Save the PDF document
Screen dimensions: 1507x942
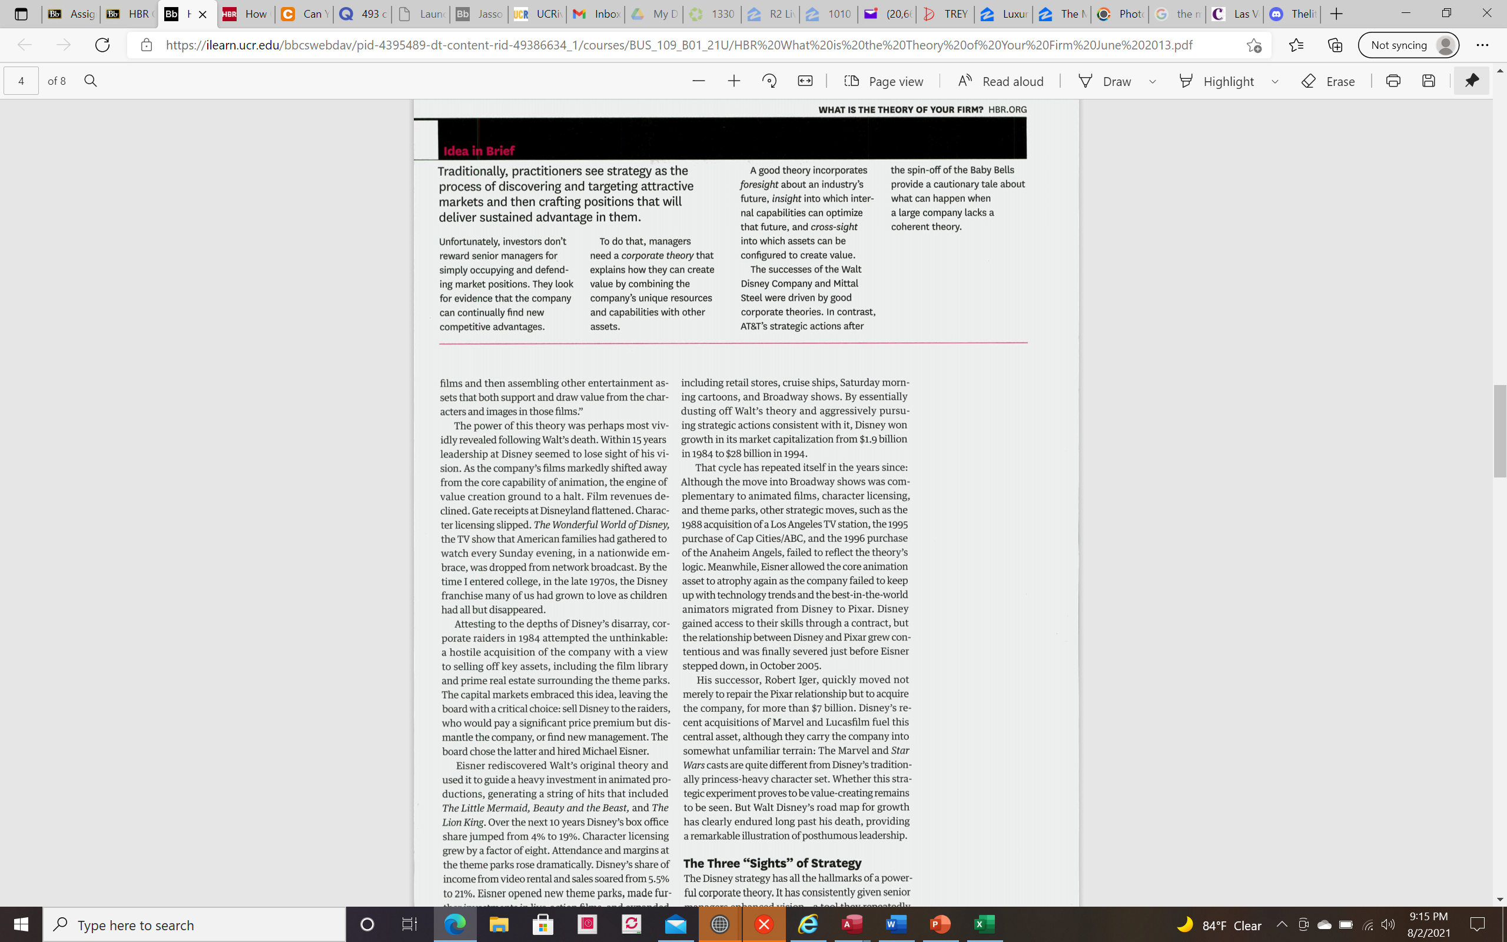coord(1429,81)
